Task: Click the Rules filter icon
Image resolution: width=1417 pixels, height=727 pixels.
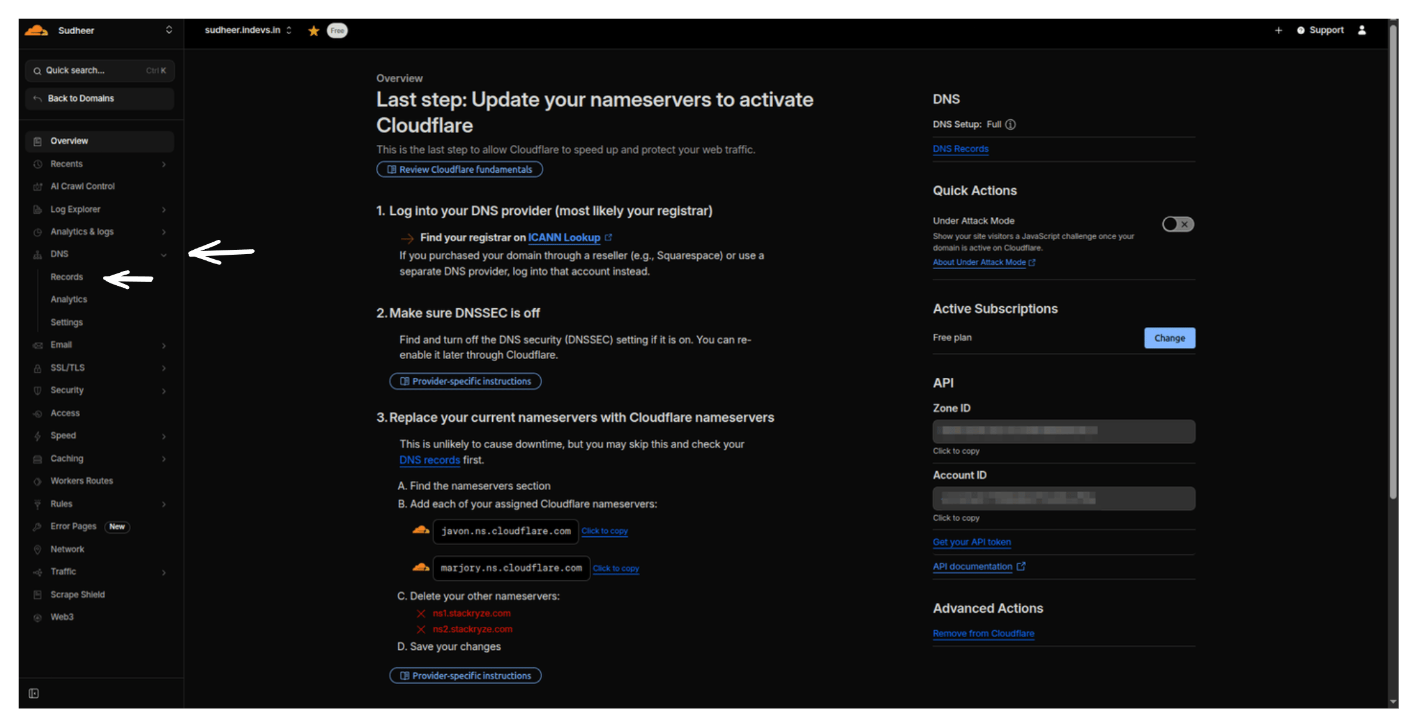Action: point(37,504)
